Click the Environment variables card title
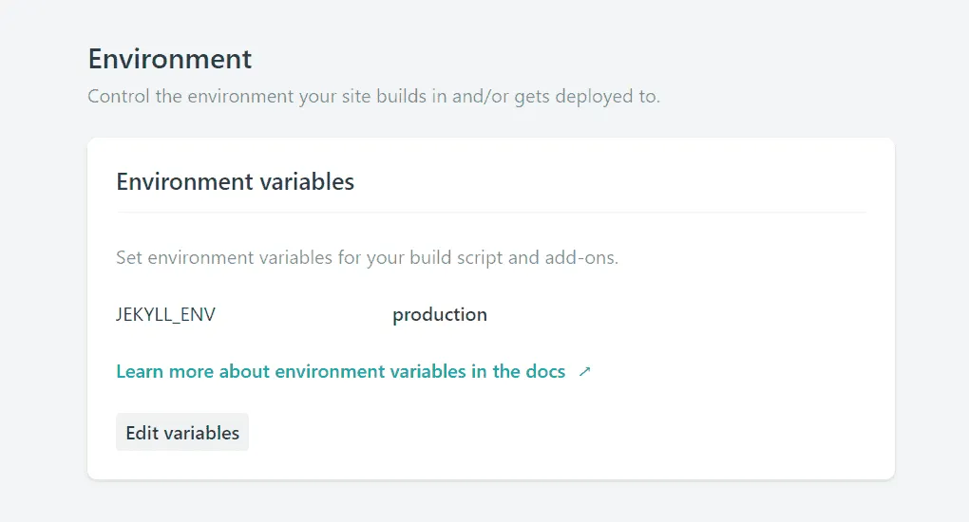969x522 pixels. [235, 181]
